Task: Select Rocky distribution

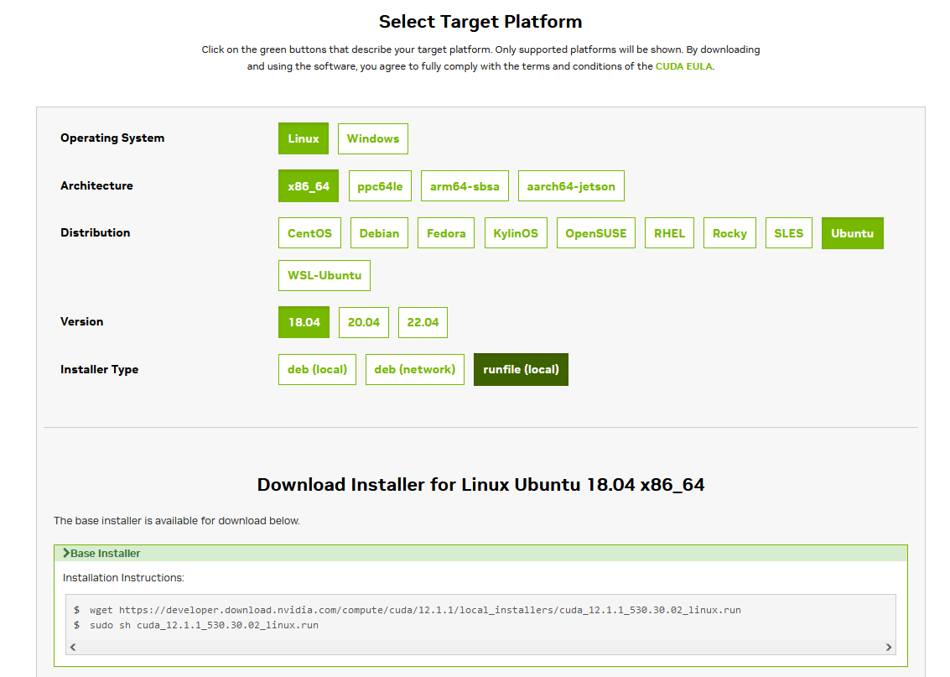Action: pyautogui.click(x=729, y=233)
